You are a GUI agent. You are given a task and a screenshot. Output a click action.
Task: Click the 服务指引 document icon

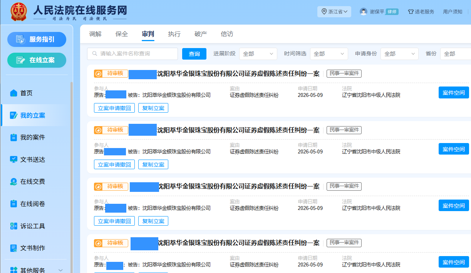(x=21, y=39)
